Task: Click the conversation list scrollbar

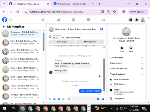Action: 43,42
